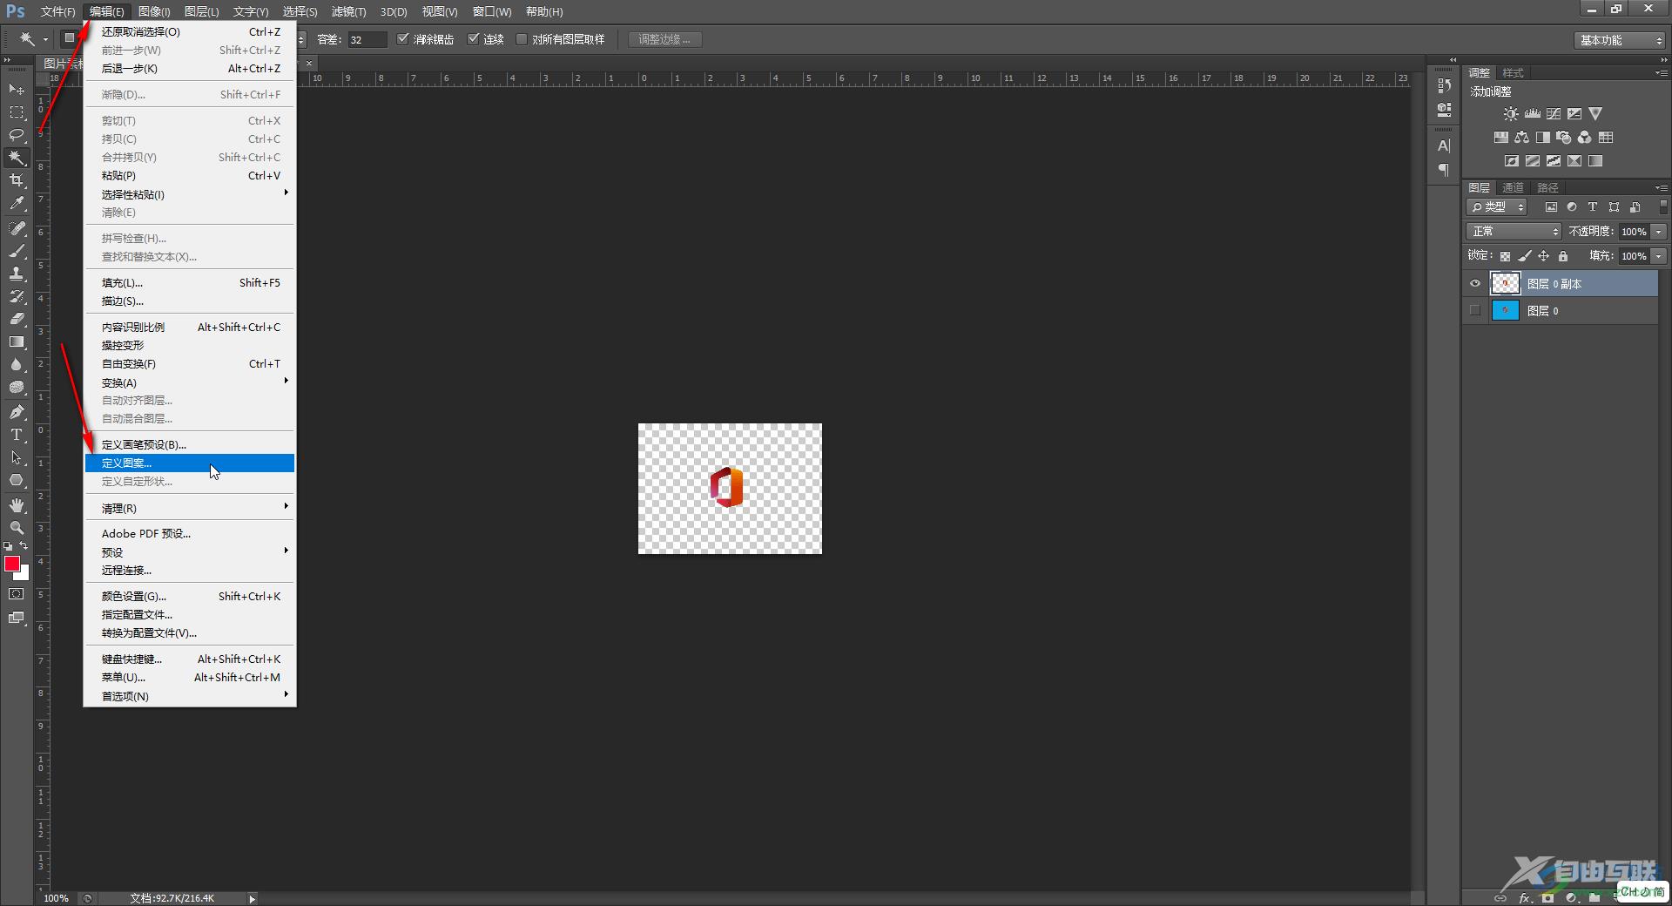Screen dimensions: 1672x906
Task: Open the layer filter 类型 dropdown
Action: point(1497,207)
